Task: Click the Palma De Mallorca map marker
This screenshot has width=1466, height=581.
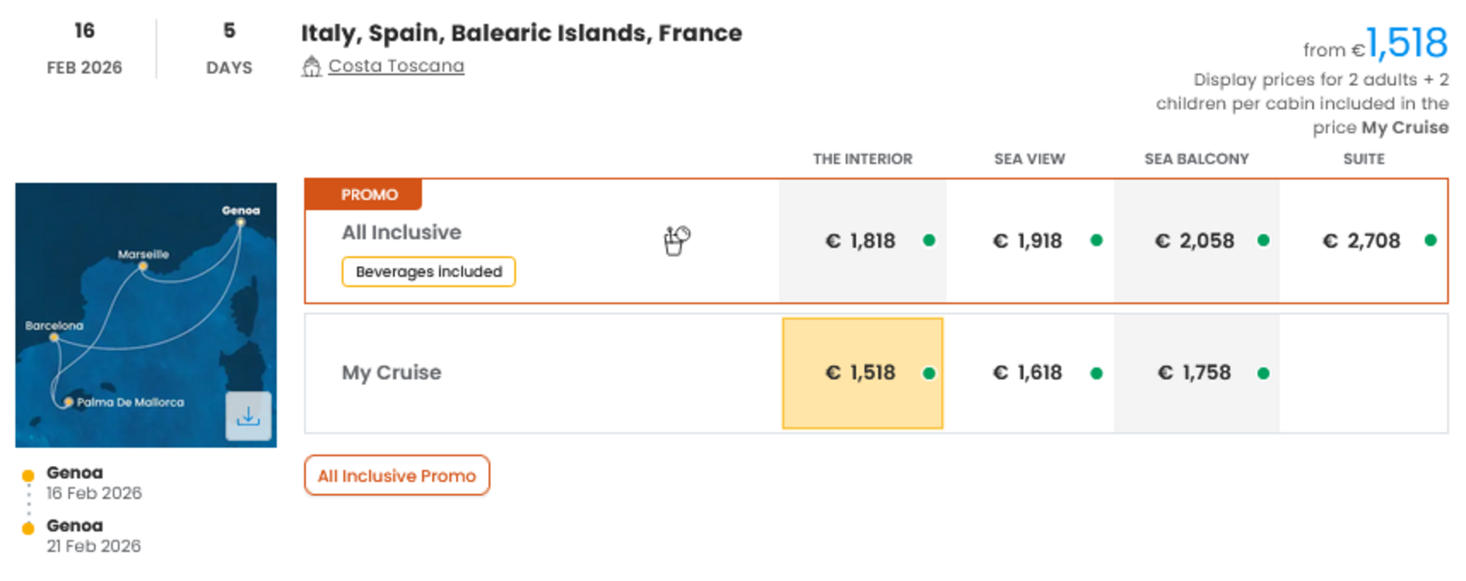Action: click(x=68, y=402)
